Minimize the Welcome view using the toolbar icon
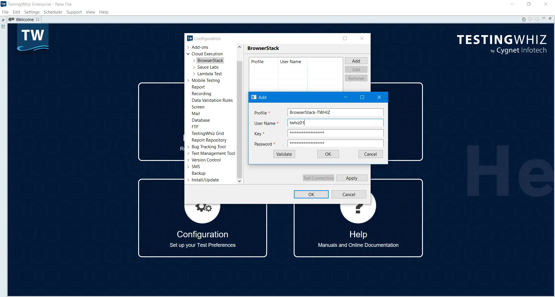 tap(543, 18)
